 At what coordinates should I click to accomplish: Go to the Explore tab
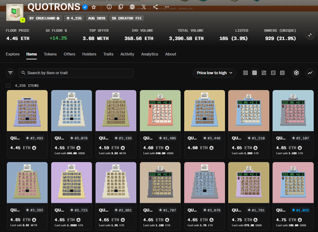(x=13, y=54)
